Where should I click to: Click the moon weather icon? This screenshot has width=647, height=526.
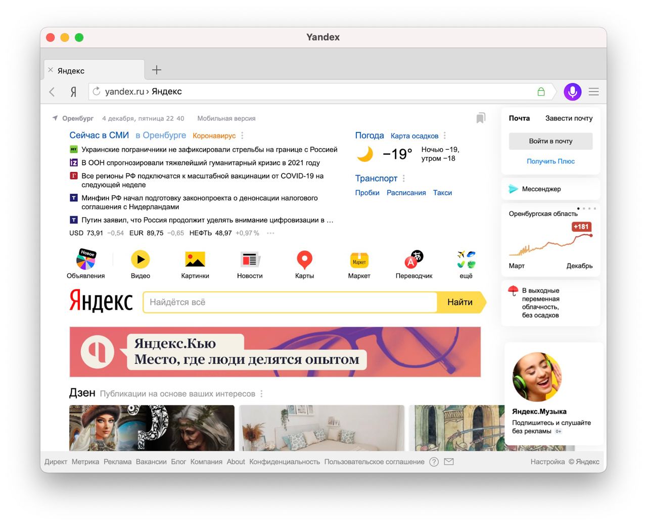point(365,154)
